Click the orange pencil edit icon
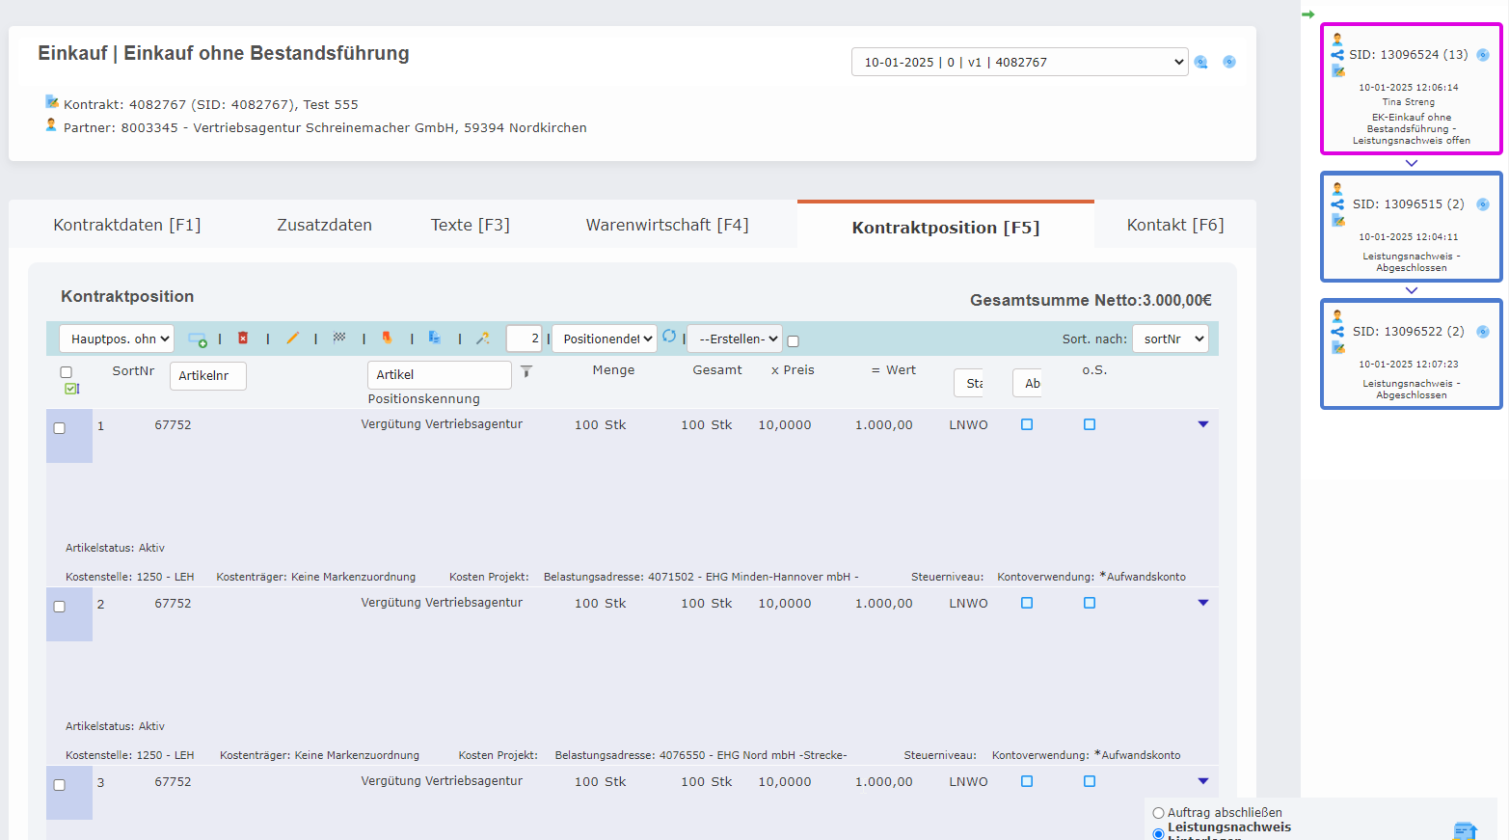Viewport: 1509px width, 840px height. point(292,339)
